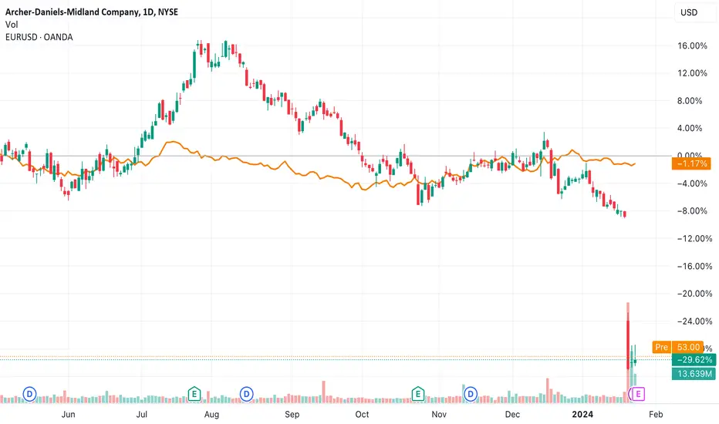This screenshot has width=719, height=424.
Task: Click the 12.00% price axis label
Action: (692, 73)
